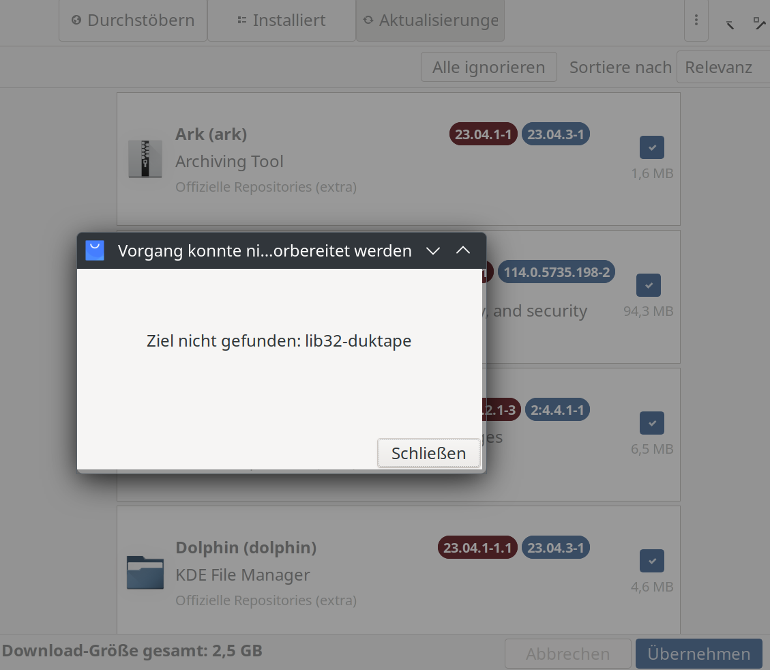Switch to the Durchstöbern tab
The width and height of the screenshot is (770, 670).
point(133,20)
